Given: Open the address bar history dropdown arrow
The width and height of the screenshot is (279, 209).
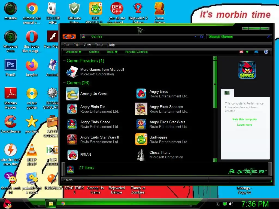Looking at the screenshot, I should (x=195, y=36).
